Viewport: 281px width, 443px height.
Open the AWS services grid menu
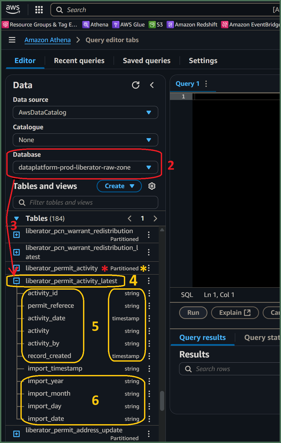(x=39, y=10)
